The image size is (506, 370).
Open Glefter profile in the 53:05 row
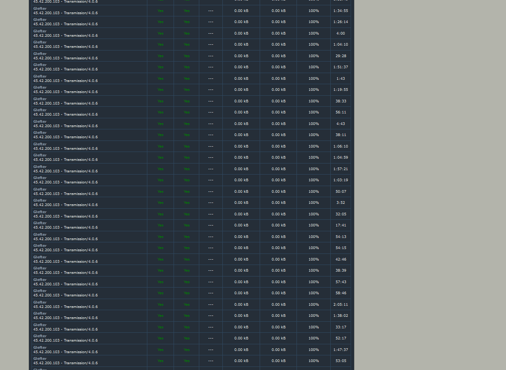click(40, 358)
